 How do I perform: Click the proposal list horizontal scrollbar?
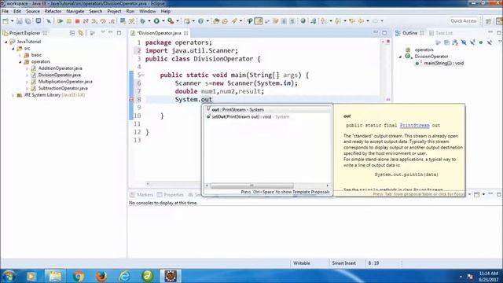pyautogui.click(x=251, y=186)
